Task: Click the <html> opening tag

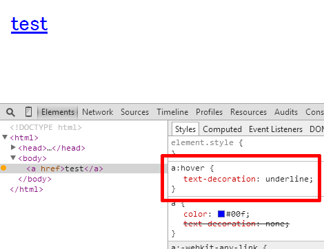Action: click(24, 138)
